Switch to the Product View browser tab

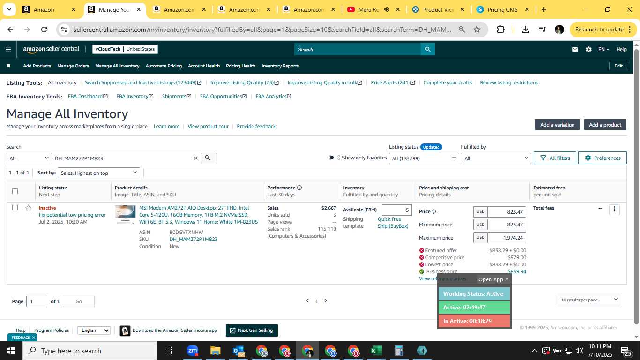(x=438, y=9)
